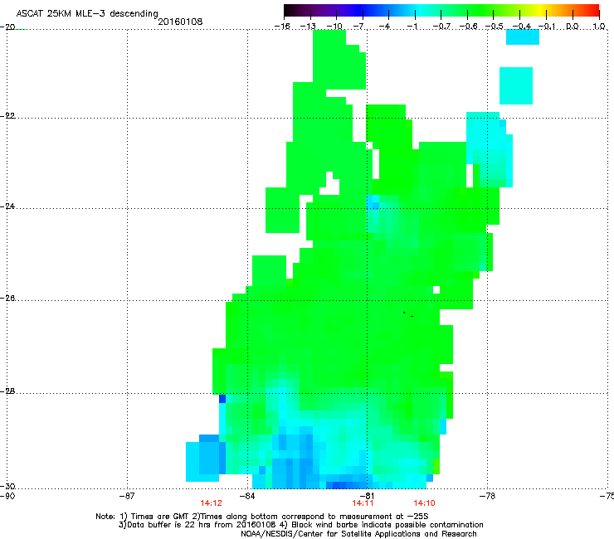Select the 20160108 date beside the title
The image size is (614, 539).
tap(180, 22)
